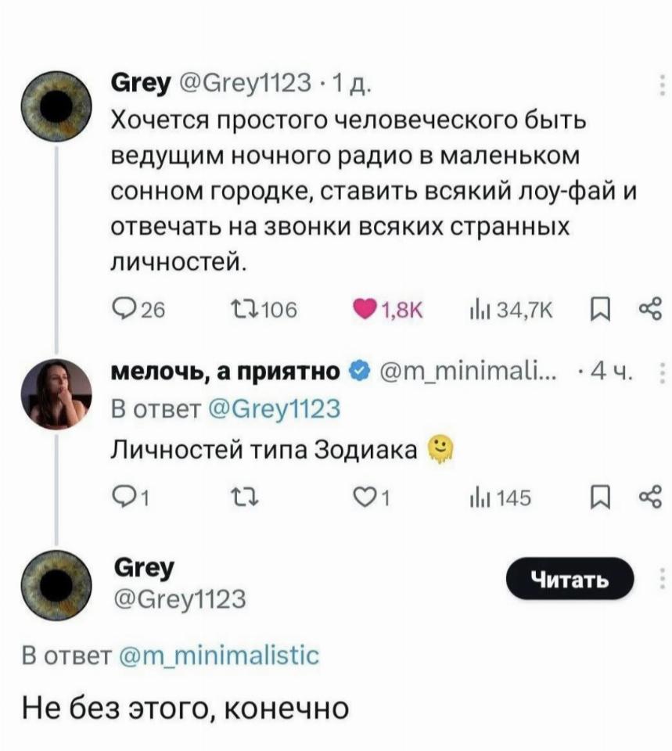Screen dimensions: 672x751
Task: Open мелочь, а приятно profile photo
Action: 56,393
